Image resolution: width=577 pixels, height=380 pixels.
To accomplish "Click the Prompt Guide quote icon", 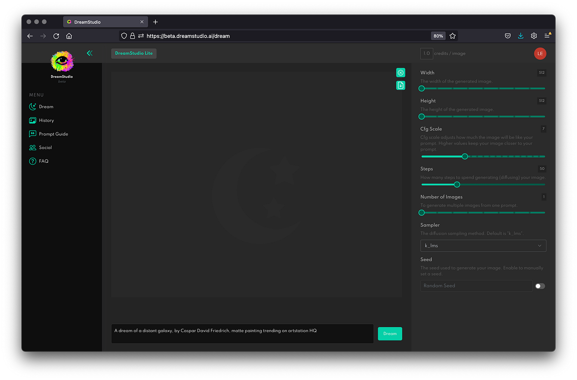I will point(33,134).
